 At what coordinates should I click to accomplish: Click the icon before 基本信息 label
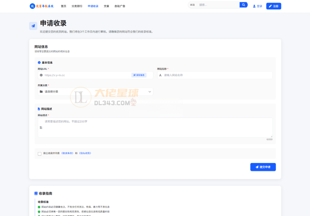[x=38, y=62]
